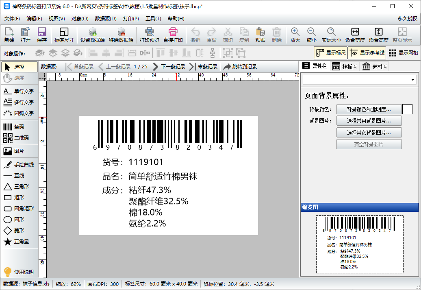Click the 打开 (Open) toolbar icon
421x290 pixels.
(x=25, y=35)
